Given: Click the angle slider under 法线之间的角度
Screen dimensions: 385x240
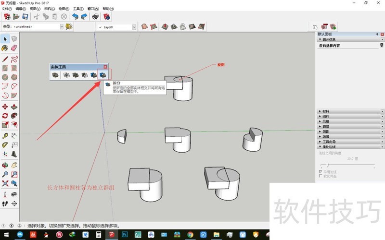Looking at the screenshot, I should (x=329, y=165).
